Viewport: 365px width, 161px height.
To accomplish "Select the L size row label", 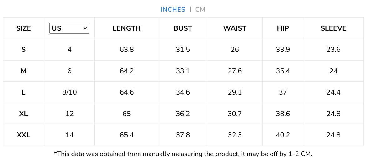I will click(x=23, y=92).
